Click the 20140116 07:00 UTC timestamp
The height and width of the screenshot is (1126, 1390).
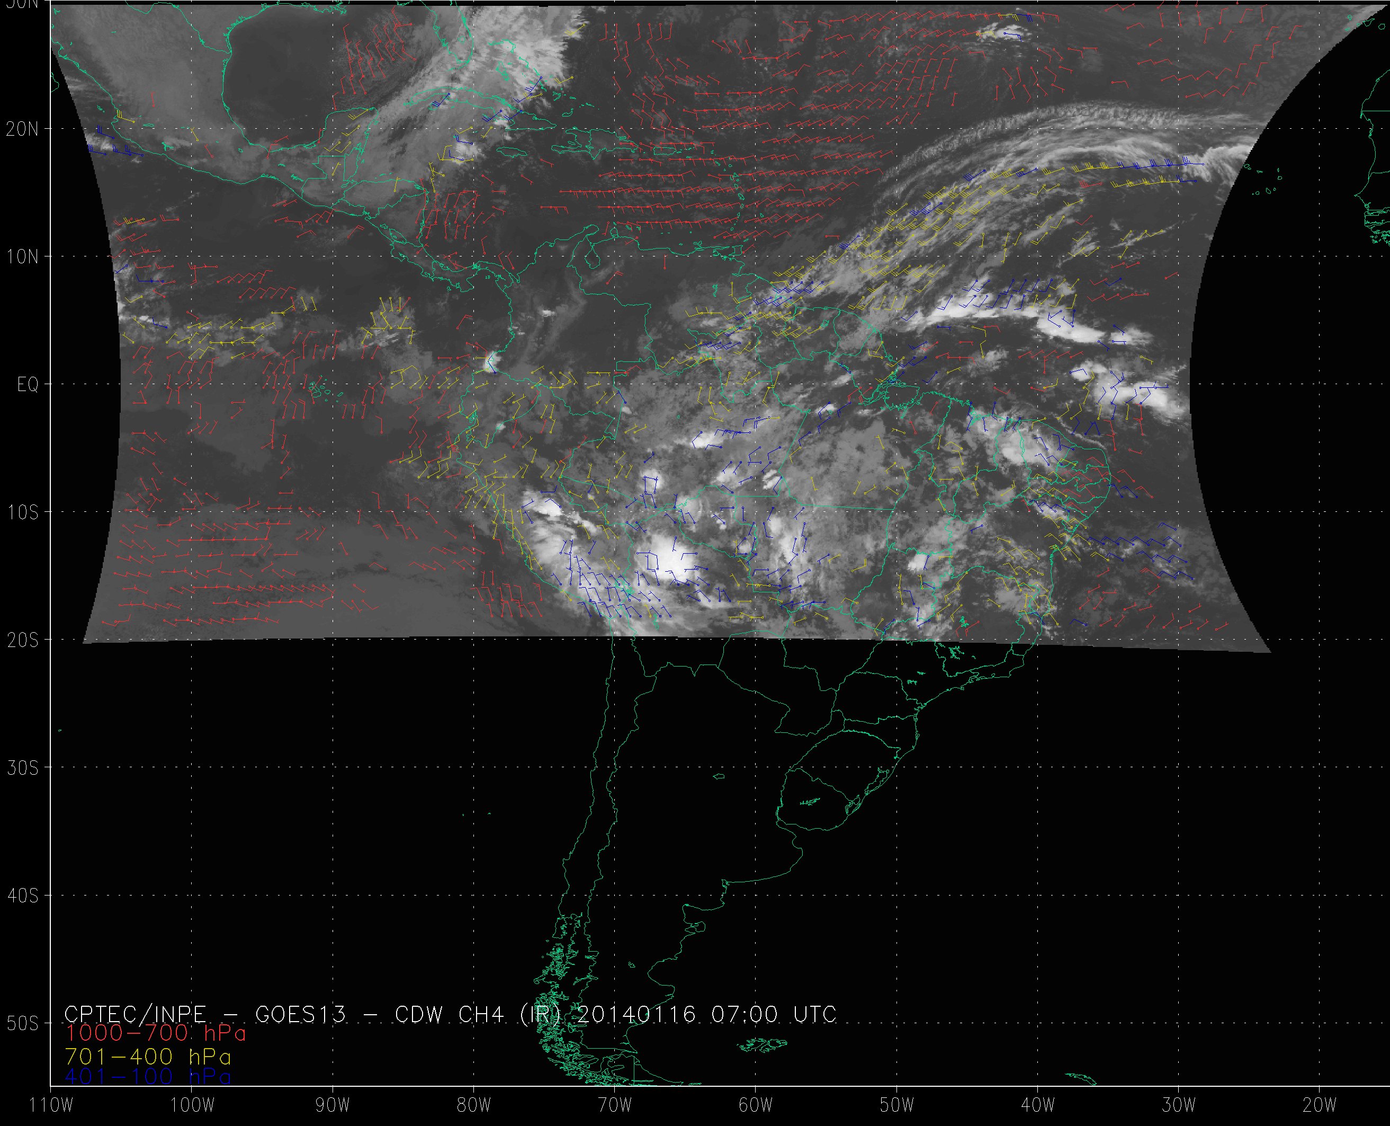(x=706, y=1014)
